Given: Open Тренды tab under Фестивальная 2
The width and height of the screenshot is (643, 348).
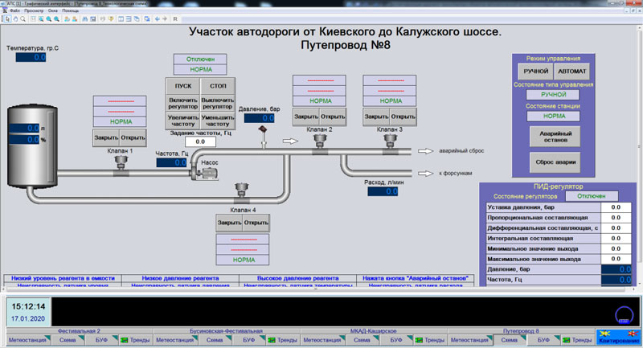Looking at the screenshot, I should [x=135, y=340].
